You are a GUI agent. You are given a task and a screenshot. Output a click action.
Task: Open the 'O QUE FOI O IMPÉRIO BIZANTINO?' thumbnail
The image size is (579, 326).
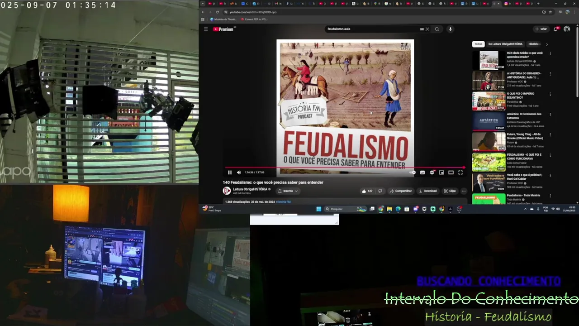click(489, 101)
